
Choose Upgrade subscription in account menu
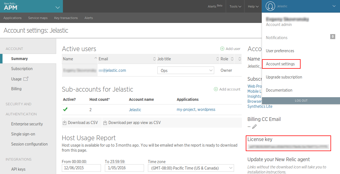[x=284, y=77]
